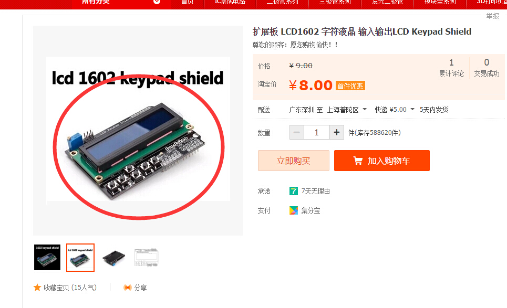Image resolution: width=507 pixels, height=308 pixels.
Task: Click the 举报 report link
Action: [x=492, y=16]
